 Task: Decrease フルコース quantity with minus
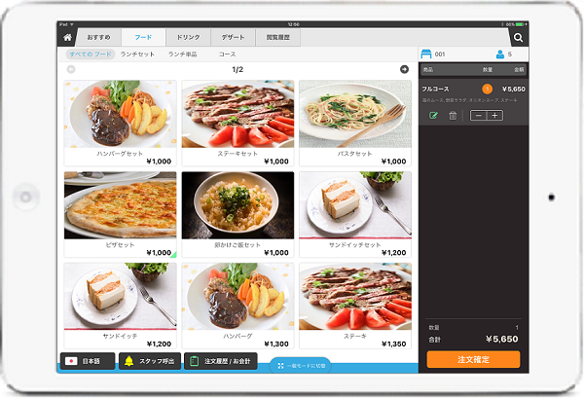479,116
